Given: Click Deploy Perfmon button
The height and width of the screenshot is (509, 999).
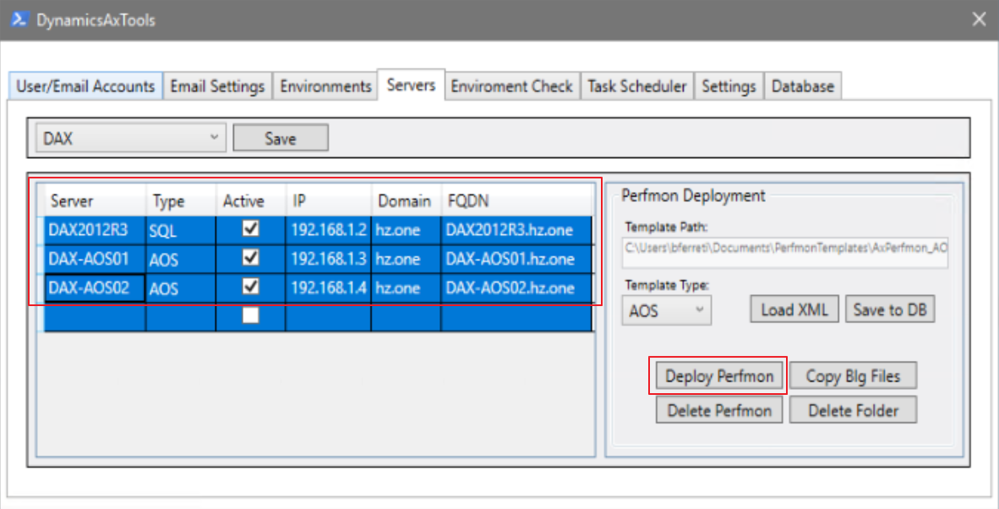Looking at the screenshot, I should [x=719, y=376].
